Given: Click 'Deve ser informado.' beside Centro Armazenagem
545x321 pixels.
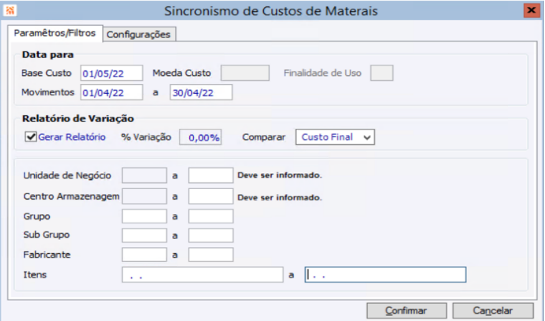Looking at the screenshot, I should [280, 197].
